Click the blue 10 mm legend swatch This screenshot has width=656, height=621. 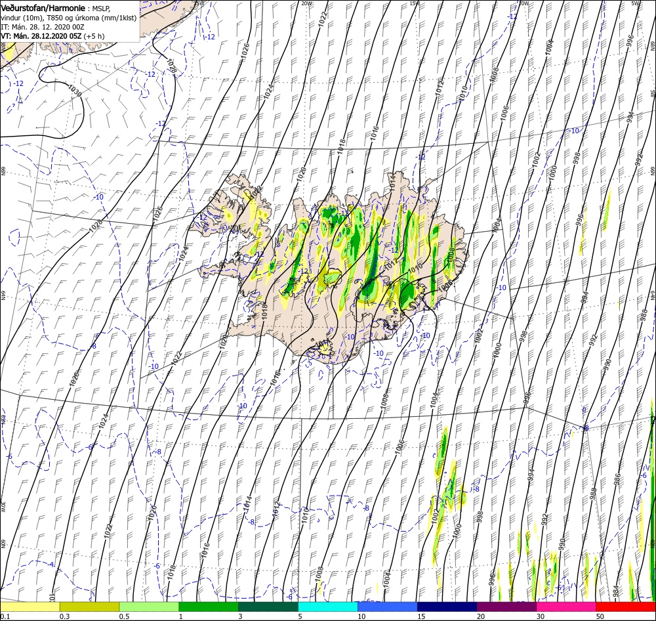[x=388, y=607]
